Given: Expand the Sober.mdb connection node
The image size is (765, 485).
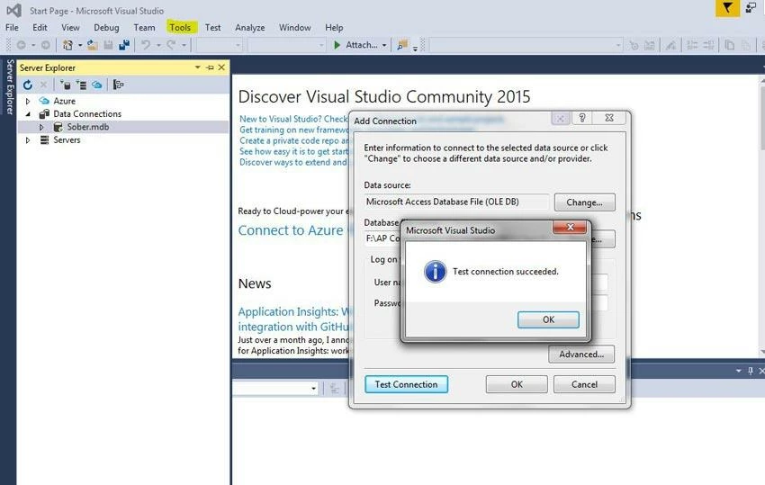Looking at the screenshot, I should click(41, 127).
